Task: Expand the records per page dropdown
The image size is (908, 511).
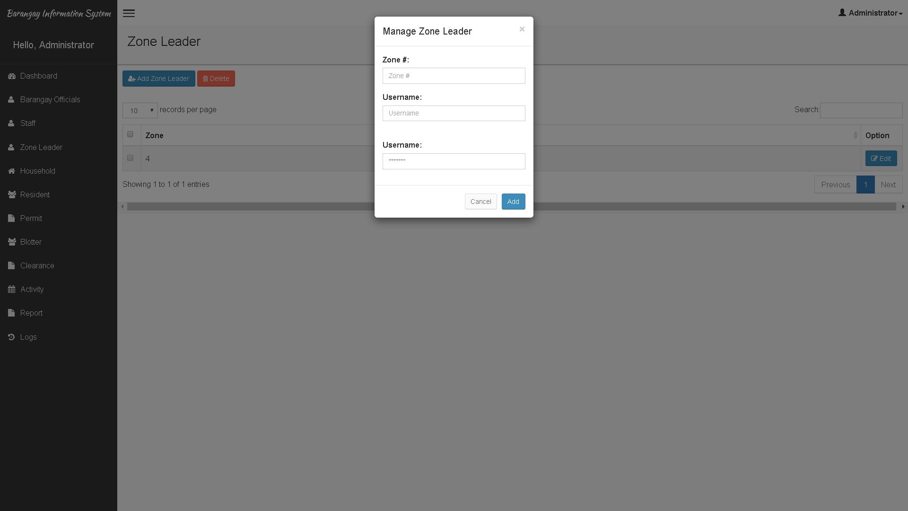Action: tap(140, 110)
